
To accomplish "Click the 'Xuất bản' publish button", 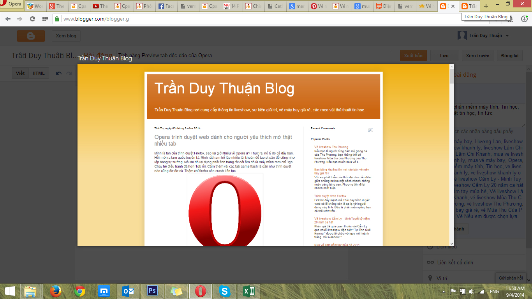I will tap(413, 56).
